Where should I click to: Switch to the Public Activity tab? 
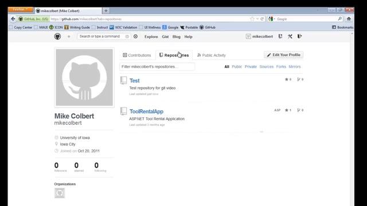[x=212, y=56]
